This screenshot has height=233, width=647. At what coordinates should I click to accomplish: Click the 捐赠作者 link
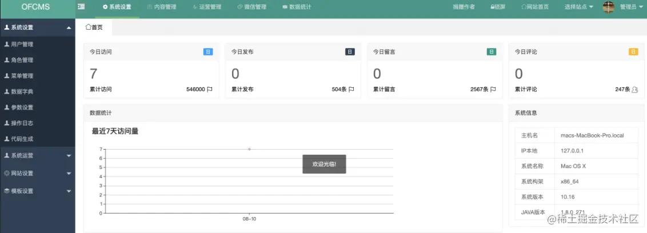464,7
